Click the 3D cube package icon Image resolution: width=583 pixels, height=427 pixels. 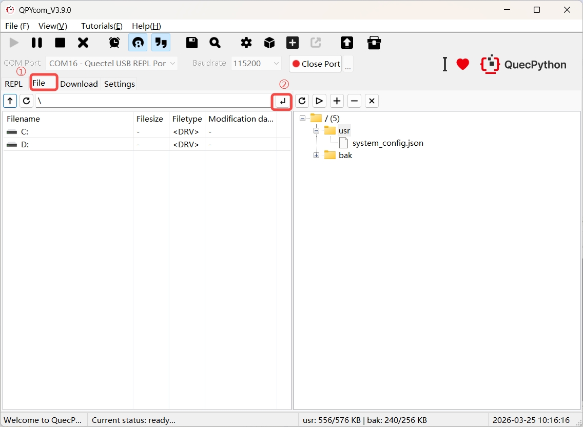pos(269,43)
